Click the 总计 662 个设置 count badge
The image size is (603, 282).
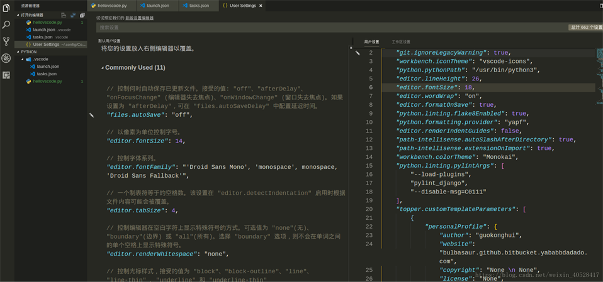[586, 28]
